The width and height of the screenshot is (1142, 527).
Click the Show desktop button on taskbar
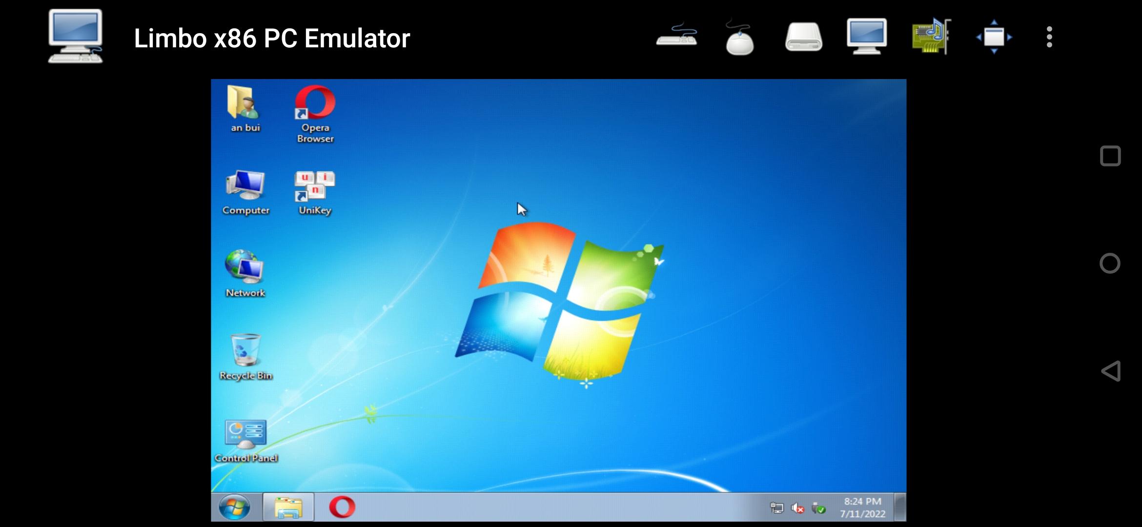(900, 507)
